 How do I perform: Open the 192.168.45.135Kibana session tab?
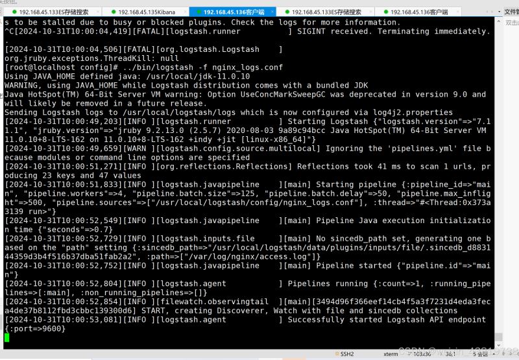[x=145, y=12]
